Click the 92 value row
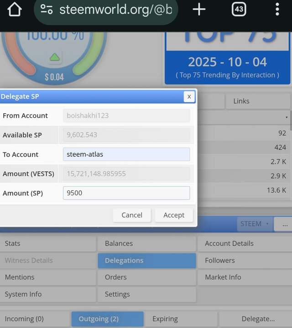Screen dimensions: 292x328 point(244,133)
